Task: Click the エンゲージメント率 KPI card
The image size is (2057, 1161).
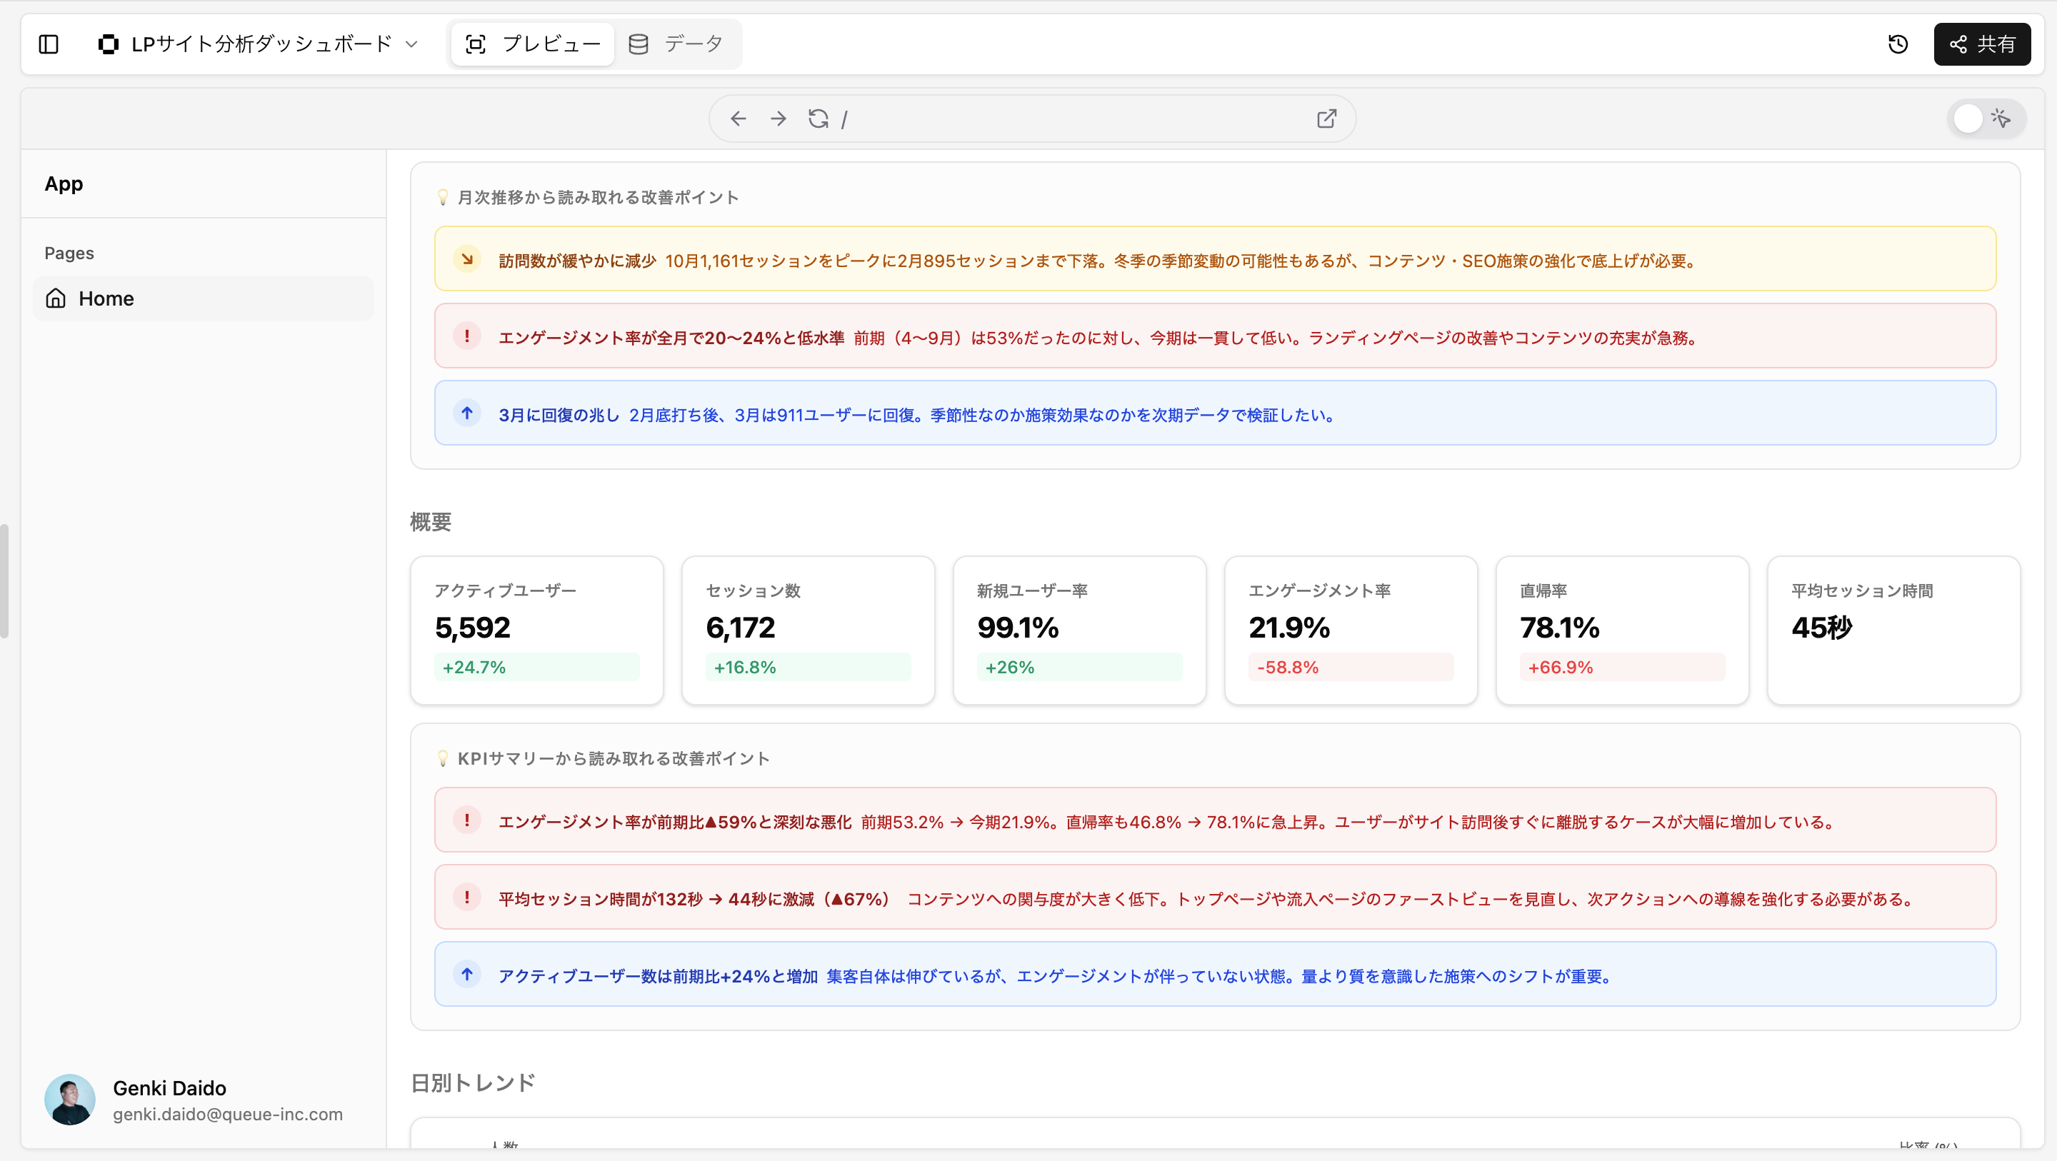Action: (1351, 629)
